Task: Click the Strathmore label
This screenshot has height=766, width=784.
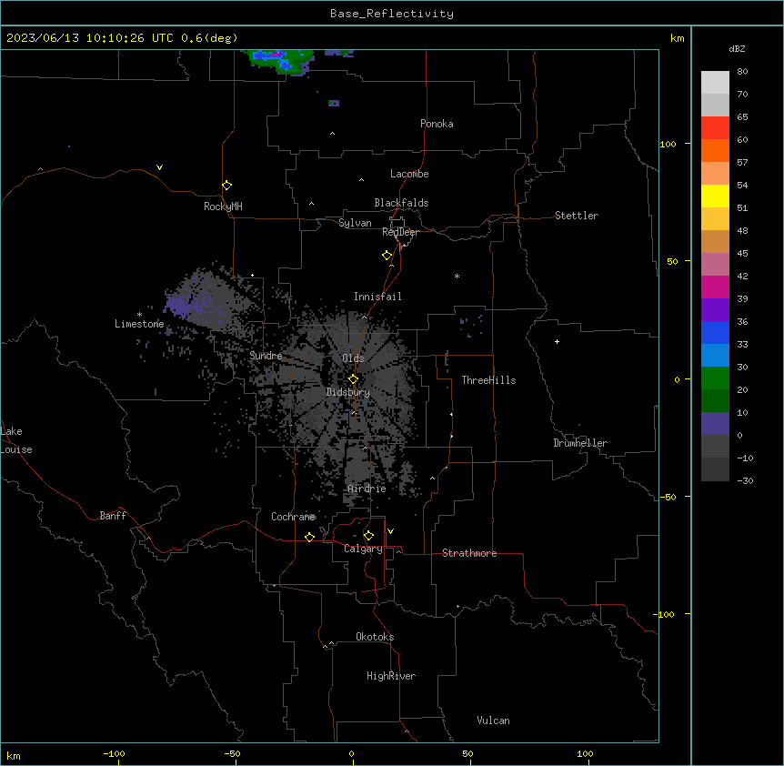Action: [x=469, y=553]
